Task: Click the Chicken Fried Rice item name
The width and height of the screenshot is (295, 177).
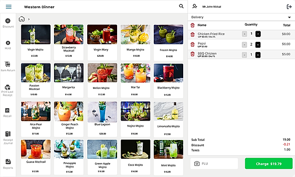Action: pos(211,34)
